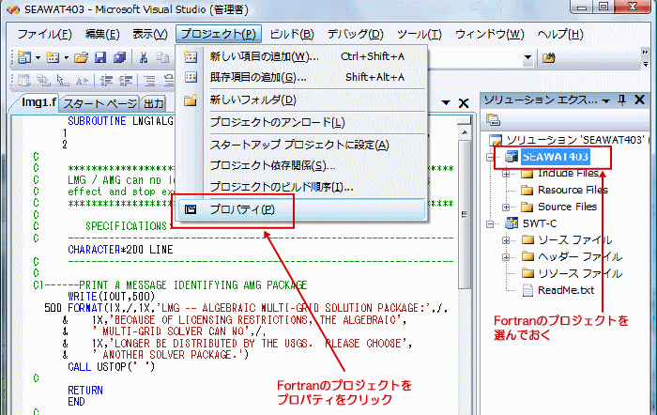Click the Comment Out lines icon
Image resolution: width=657 pixels, height=415 pixels.
point(149,80)
